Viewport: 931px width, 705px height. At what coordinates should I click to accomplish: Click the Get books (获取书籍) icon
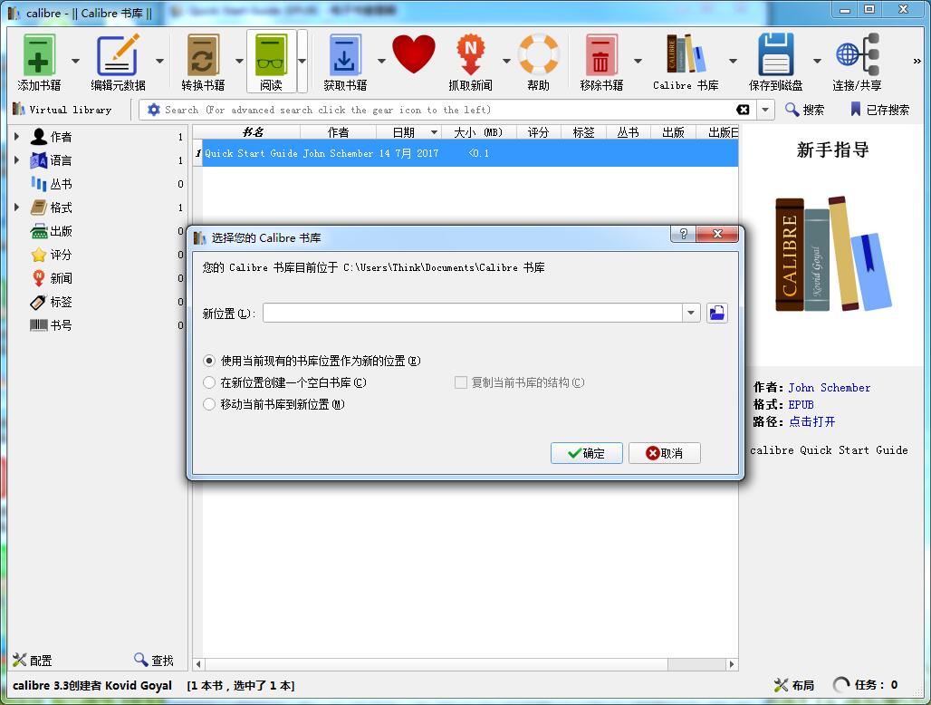click(345, 54)
